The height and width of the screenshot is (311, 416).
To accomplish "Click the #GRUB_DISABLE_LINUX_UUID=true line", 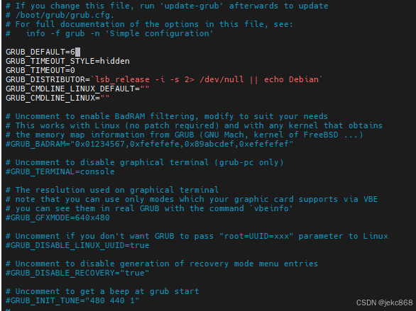I will 77,245.
